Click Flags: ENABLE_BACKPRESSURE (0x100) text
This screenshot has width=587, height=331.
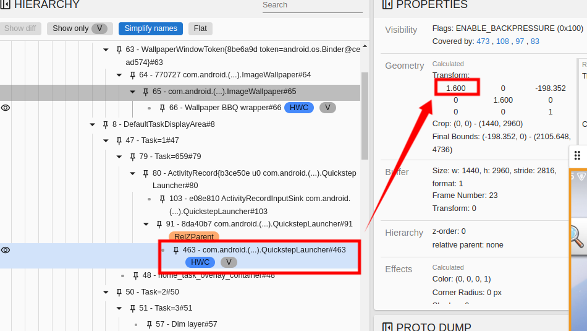click(x=508, y=28)
